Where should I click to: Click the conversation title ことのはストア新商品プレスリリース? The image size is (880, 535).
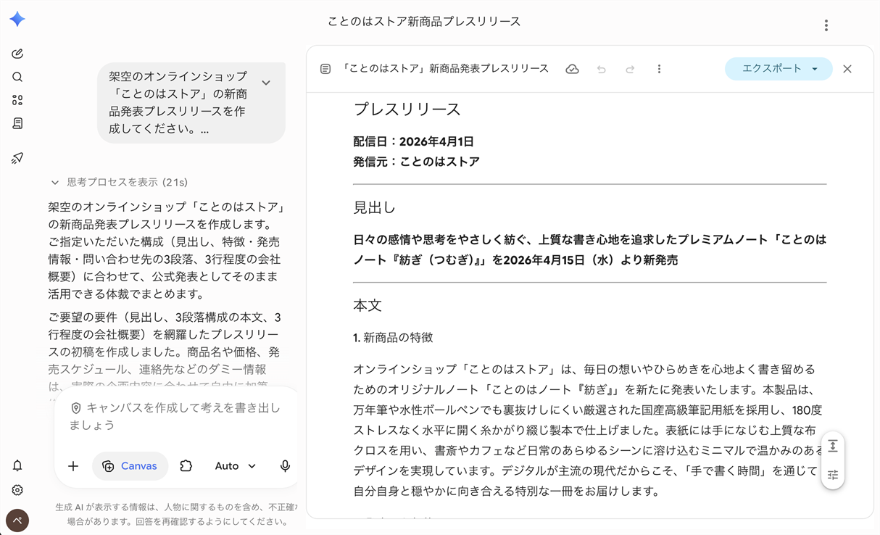click(424, 22)
